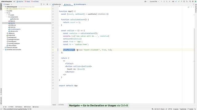197x110 pixels.
Task: Click the master Git branch widget
Action: (191, 109)
